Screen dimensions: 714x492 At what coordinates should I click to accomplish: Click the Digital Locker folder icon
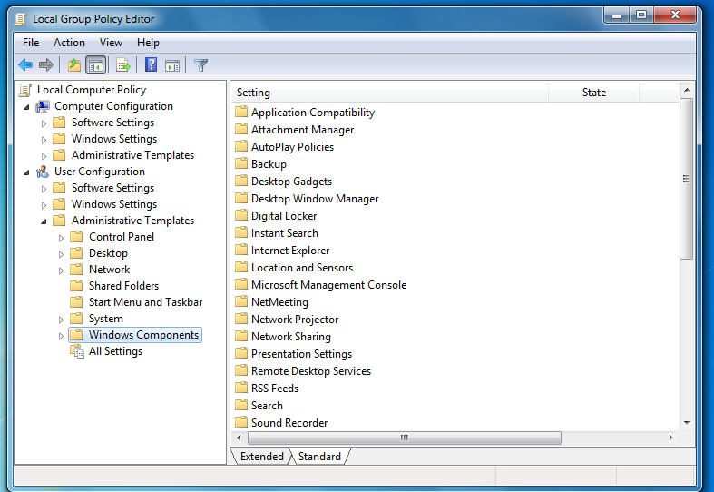click(x=241, y=216)
